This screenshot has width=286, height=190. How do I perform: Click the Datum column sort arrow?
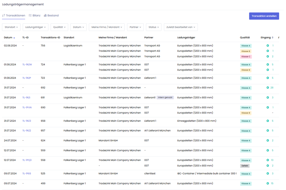pyautogui.click(x=14, y=38)
